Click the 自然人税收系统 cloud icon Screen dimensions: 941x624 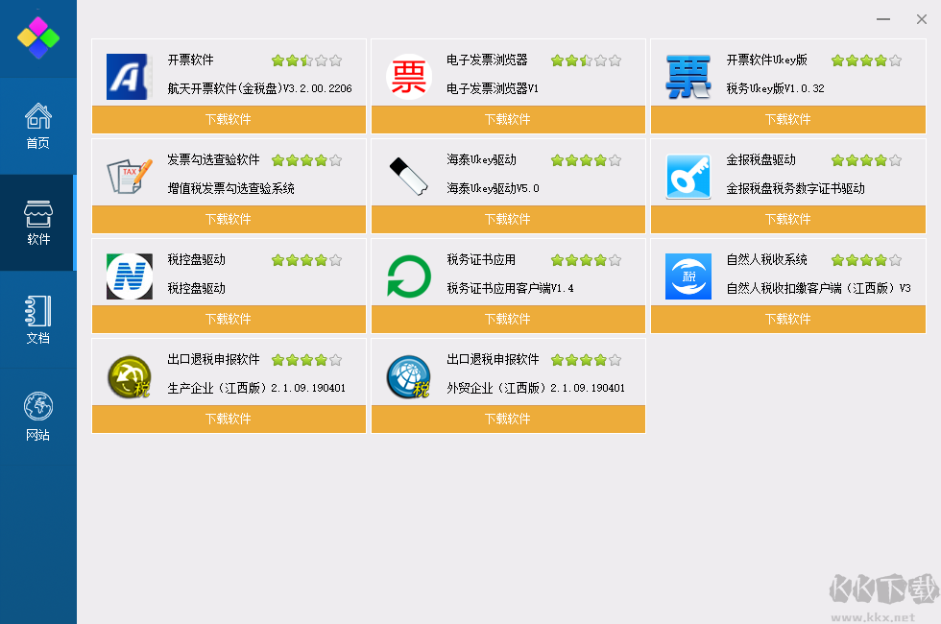(688, 276)
